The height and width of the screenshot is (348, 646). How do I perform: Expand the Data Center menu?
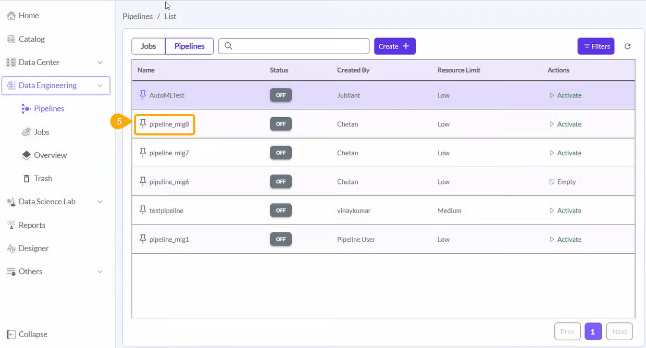(x=100, y=63)
